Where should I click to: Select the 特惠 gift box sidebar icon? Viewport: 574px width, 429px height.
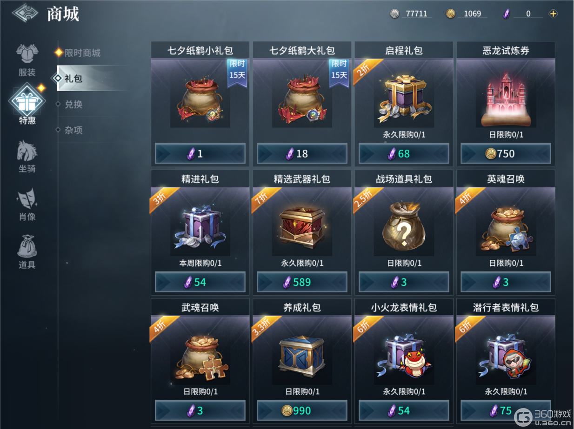[x=27, y=100]
